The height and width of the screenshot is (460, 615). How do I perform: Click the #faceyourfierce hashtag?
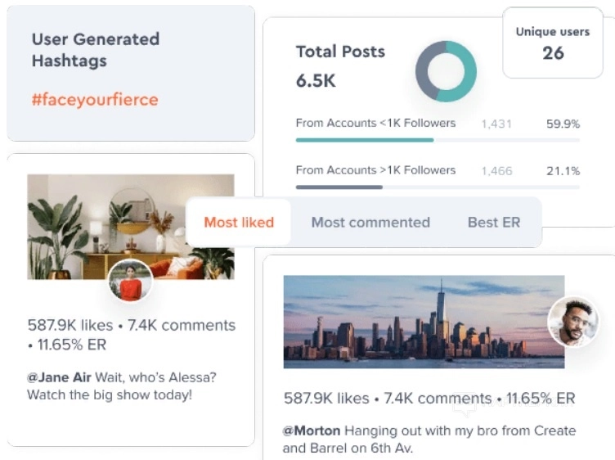[x=95, y=100]
